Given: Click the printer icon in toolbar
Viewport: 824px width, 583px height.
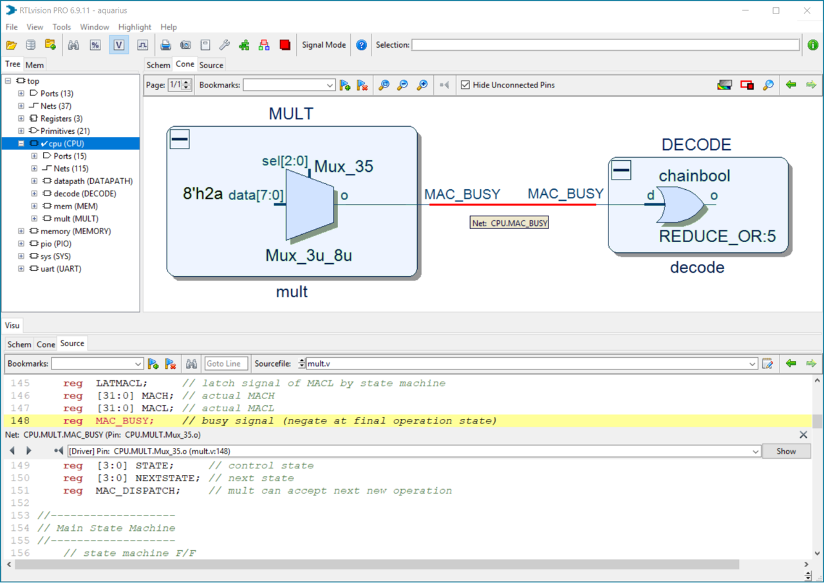Looking at the screenshot, I should point(165,45).
